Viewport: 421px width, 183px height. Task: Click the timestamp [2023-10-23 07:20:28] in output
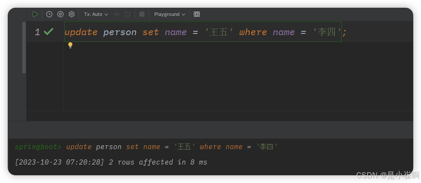point(59,162)
